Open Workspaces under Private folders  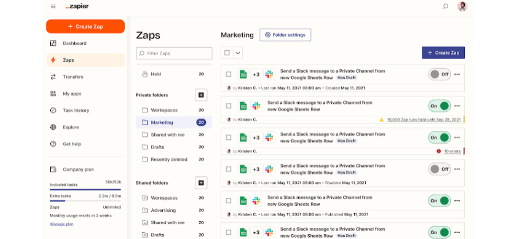click(x=174, y=110)
